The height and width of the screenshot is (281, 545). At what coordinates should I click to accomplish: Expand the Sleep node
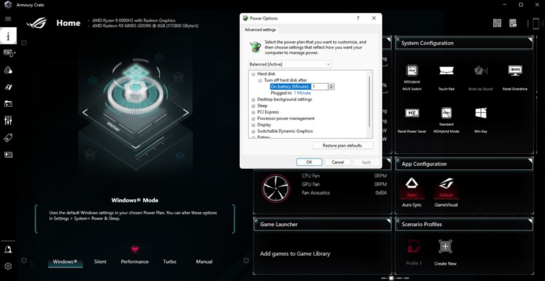(x=253, y=105)
